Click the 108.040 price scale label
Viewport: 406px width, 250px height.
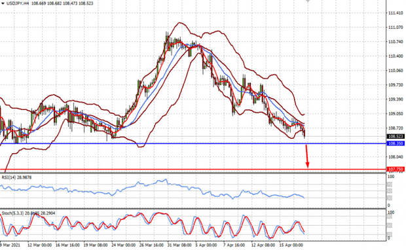point(396,156)
